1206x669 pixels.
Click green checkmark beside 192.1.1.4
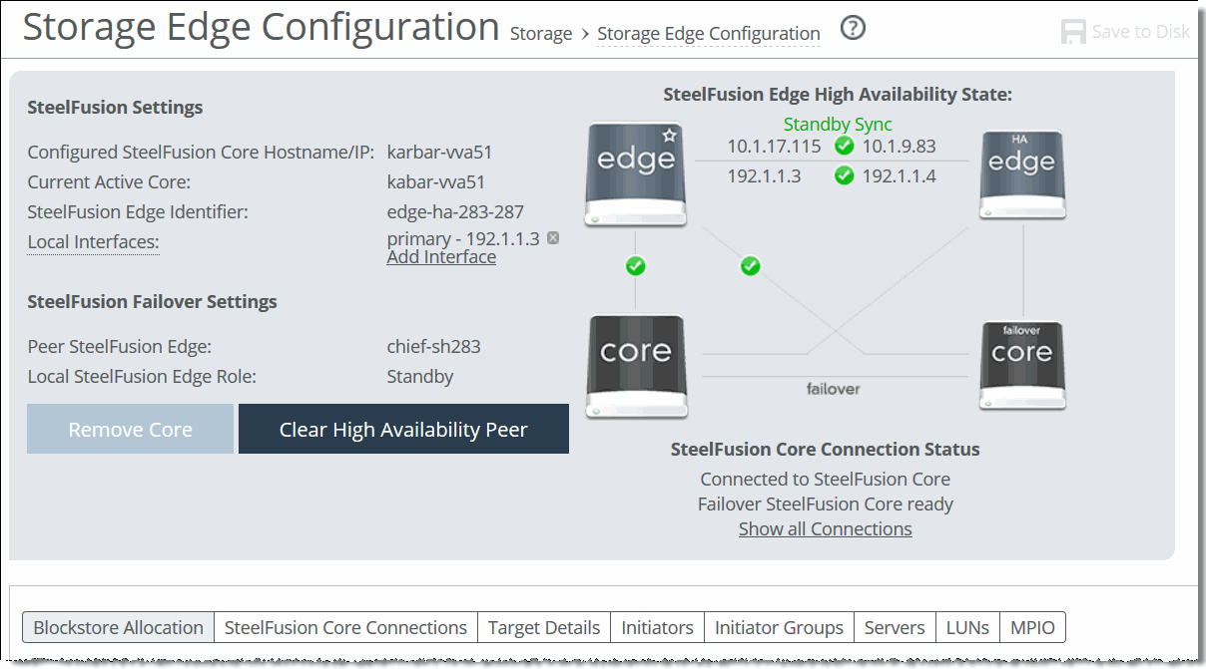tap(844, 175)
